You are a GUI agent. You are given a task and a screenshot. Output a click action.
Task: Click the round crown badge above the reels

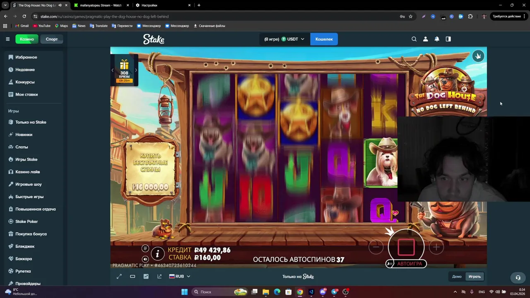pyautogui.click(x=478, y=56)
